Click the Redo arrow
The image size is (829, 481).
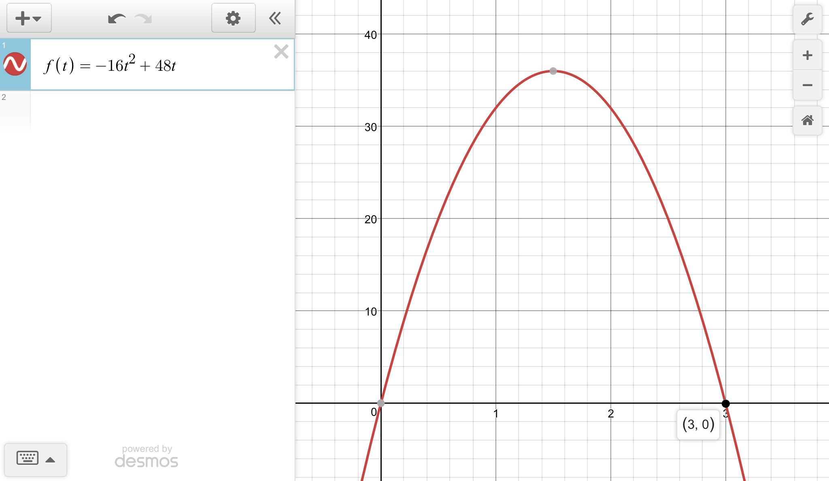tap(143, 19)
